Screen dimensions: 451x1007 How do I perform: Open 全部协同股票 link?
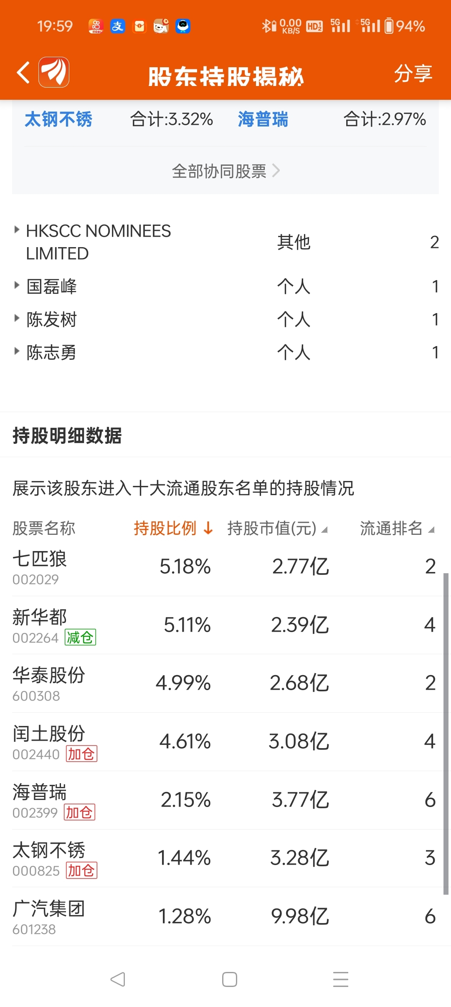tap(225, 171)
